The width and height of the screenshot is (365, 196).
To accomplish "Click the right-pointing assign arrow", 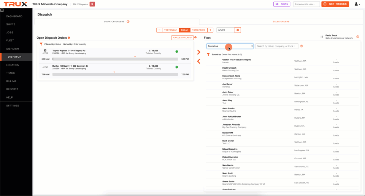I will pyautogui.click(x=198, y=52).
